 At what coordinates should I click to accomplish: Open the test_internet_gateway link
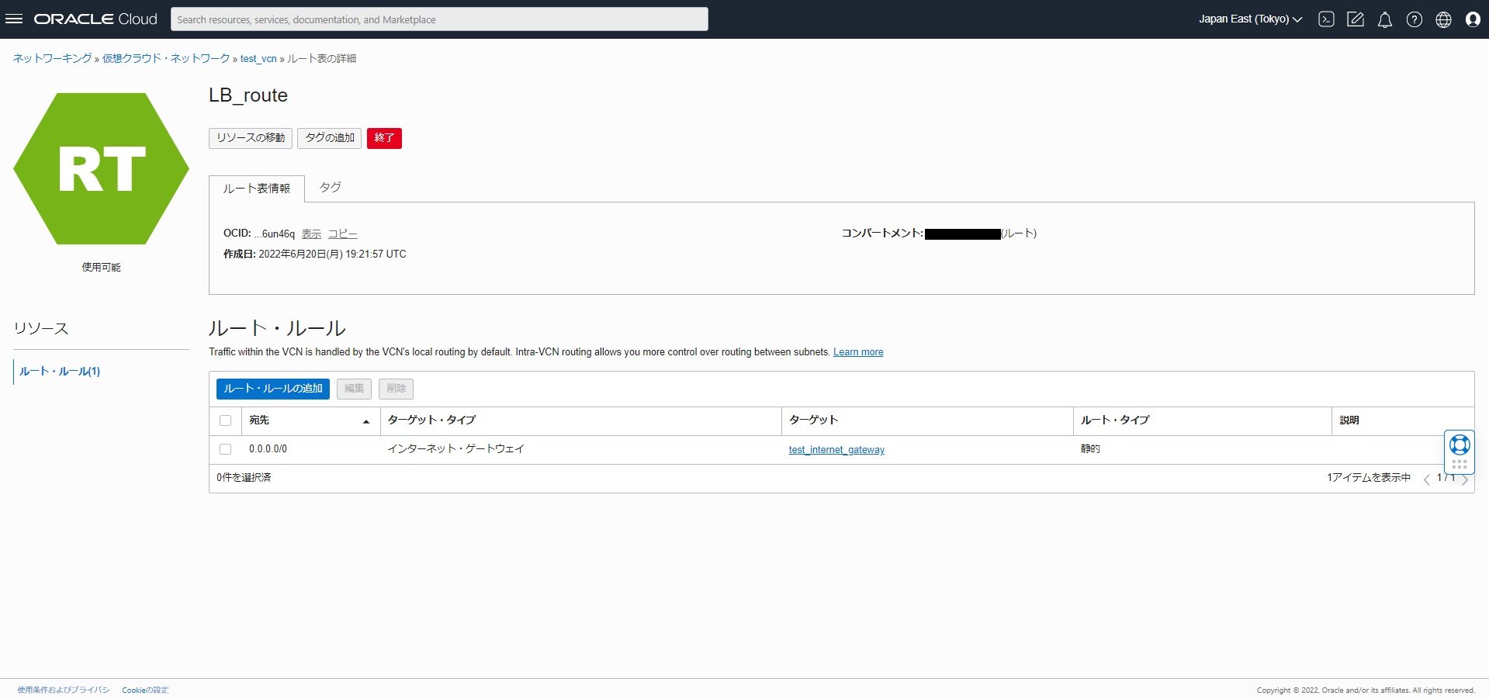(x=836, y=449)
